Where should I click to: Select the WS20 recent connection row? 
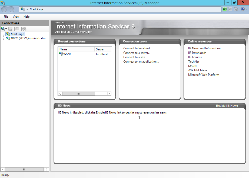pos(85,54)
